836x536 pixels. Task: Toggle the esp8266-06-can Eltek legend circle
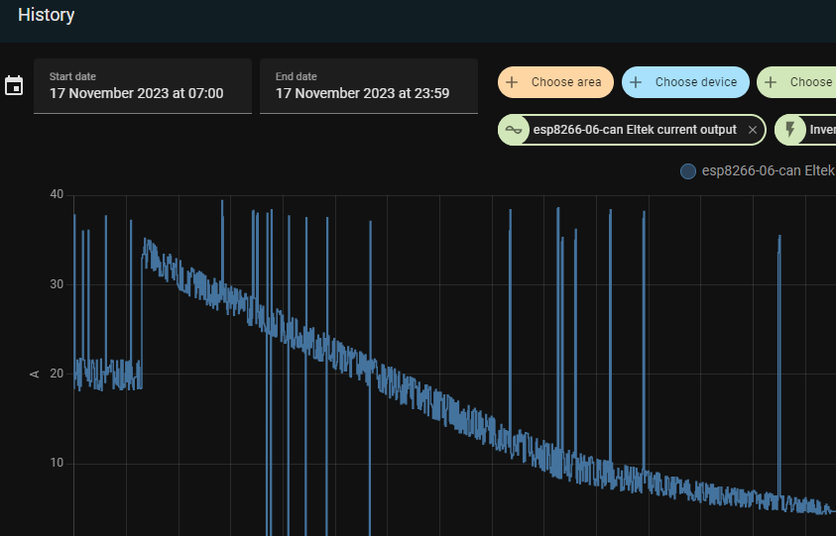pyautogui.click(x=688, y=171)
